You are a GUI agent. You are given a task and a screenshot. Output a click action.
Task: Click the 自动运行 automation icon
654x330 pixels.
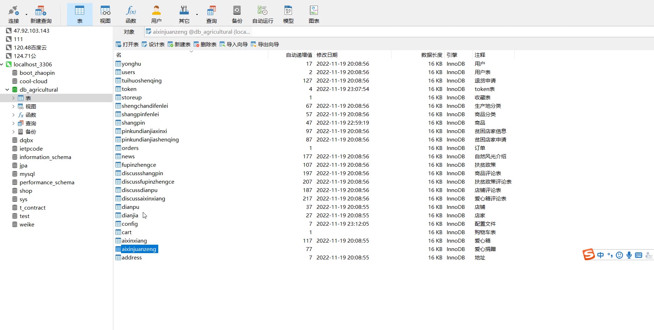click(x=262, y=14)
